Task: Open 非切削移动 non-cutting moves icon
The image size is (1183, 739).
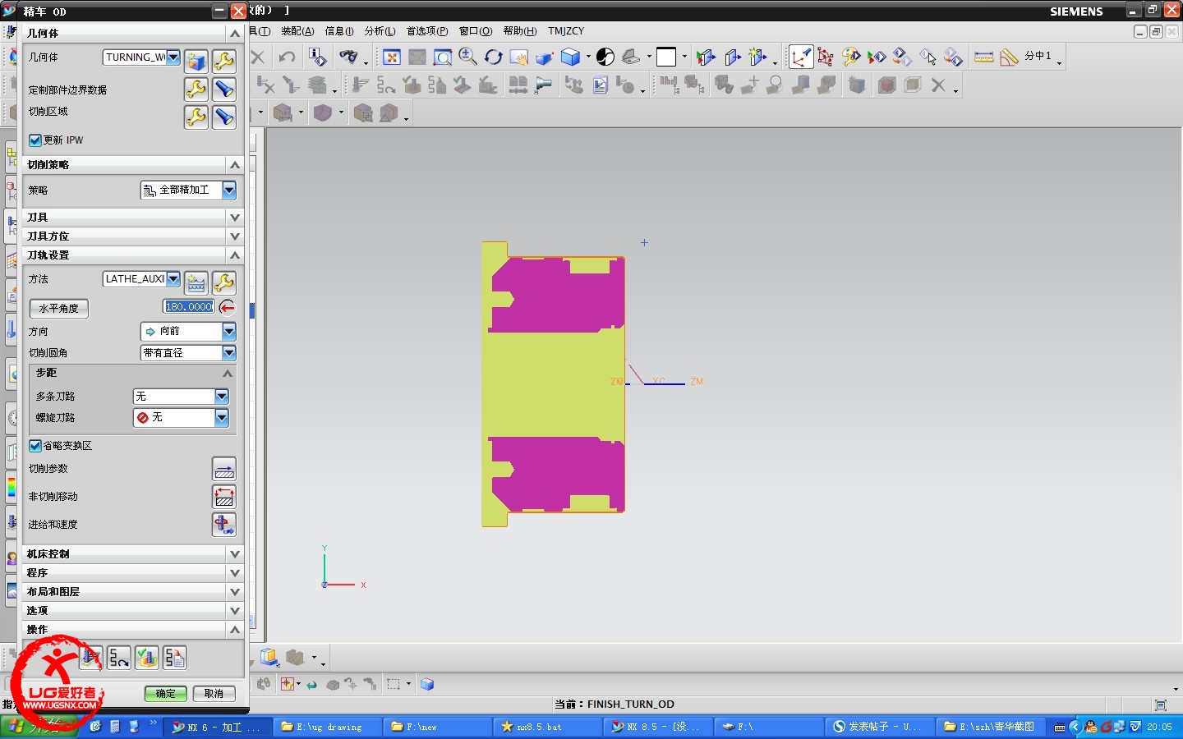Action: [x=223, y=497]
